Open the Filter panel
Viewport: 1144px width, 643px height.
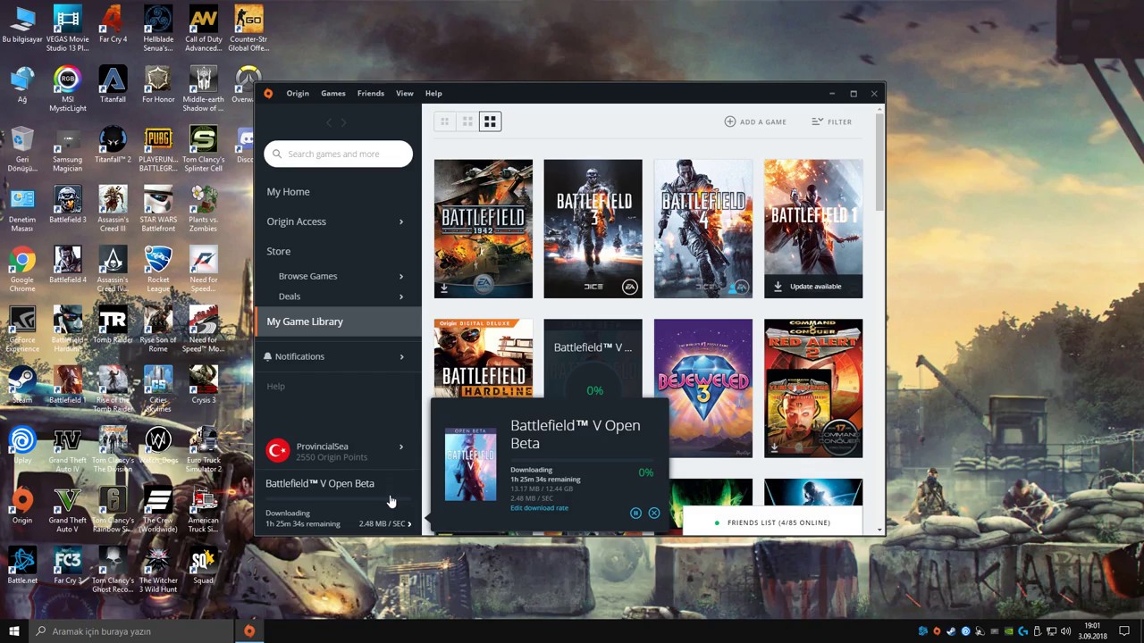coord(831,121)
